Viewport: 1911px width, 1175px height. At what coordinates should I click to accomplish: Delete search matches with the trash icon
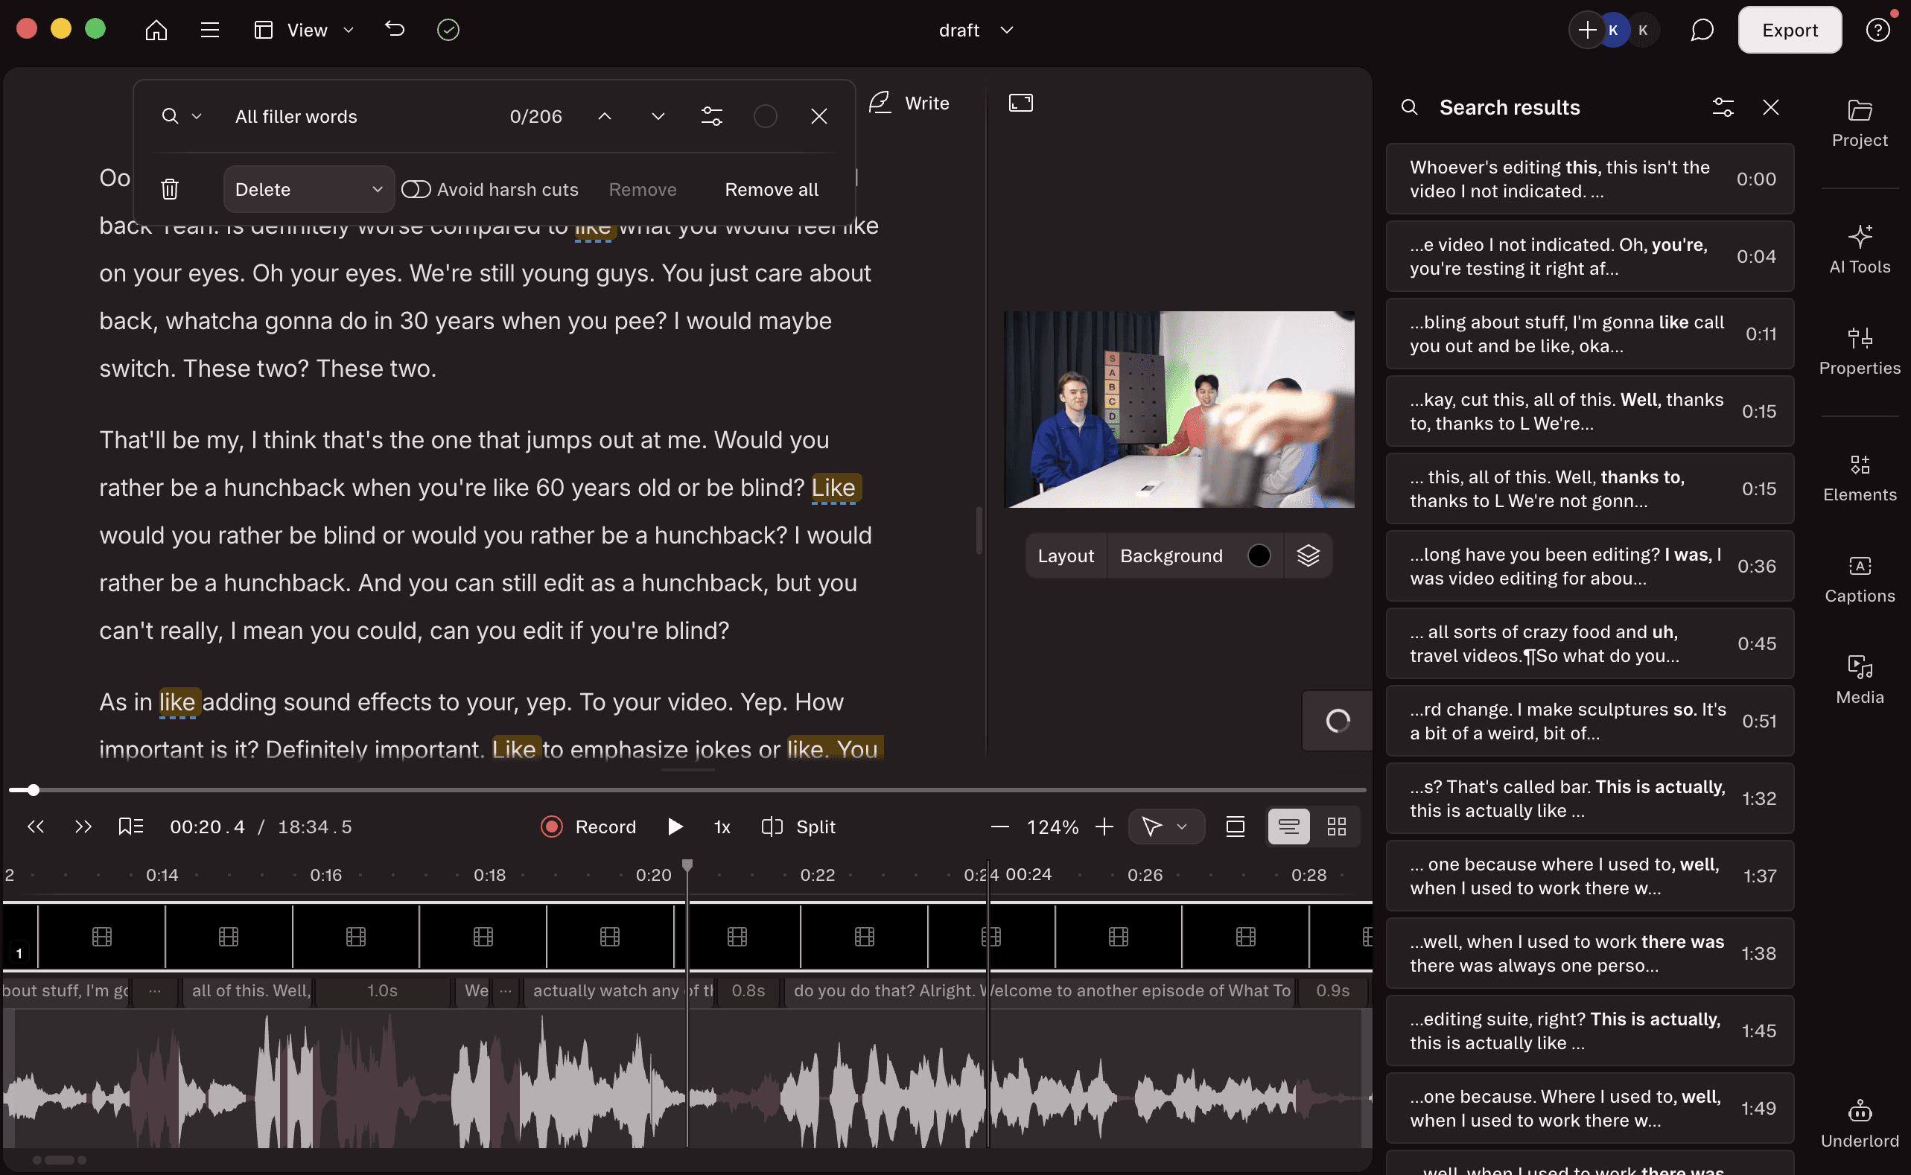[171, 189]
